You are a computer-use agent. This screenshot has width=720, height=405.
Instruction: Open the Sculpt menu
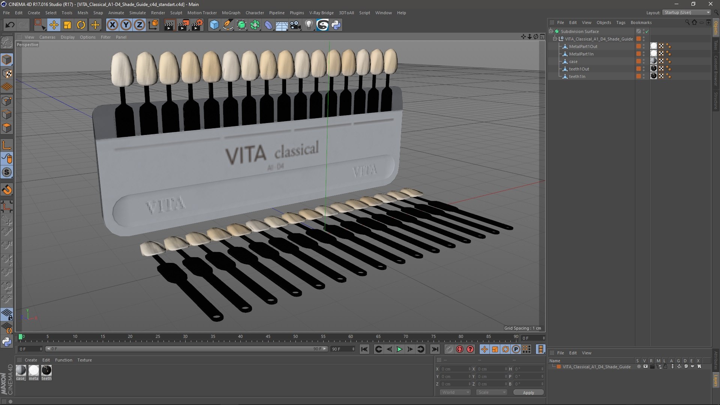click(176, 13)
